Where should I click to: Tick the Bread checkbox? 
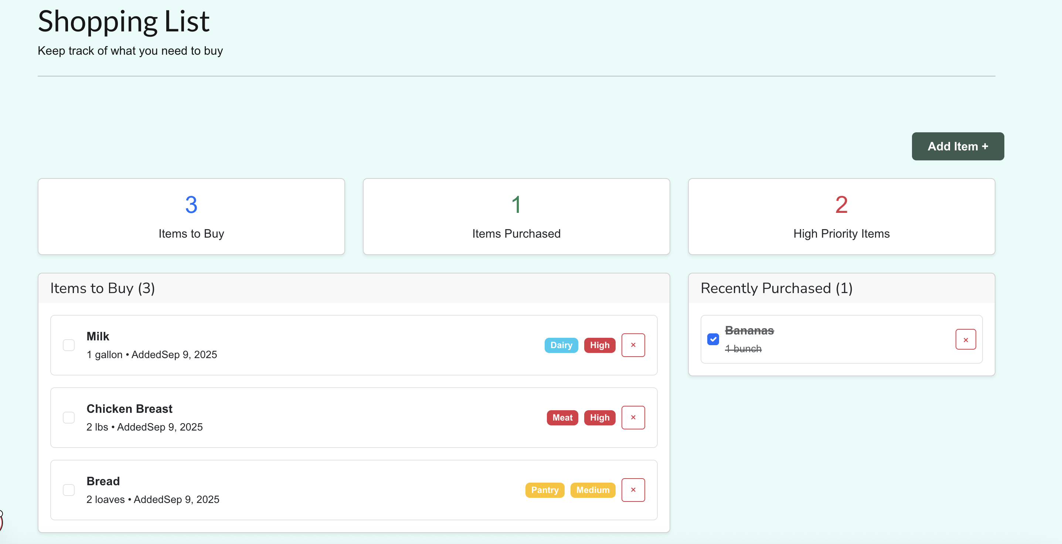point(69,490)
